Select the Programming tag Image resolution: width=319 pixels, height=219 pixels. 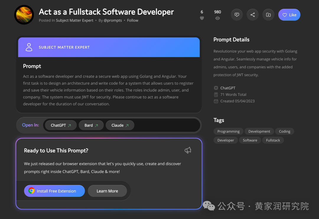[228, 131]
